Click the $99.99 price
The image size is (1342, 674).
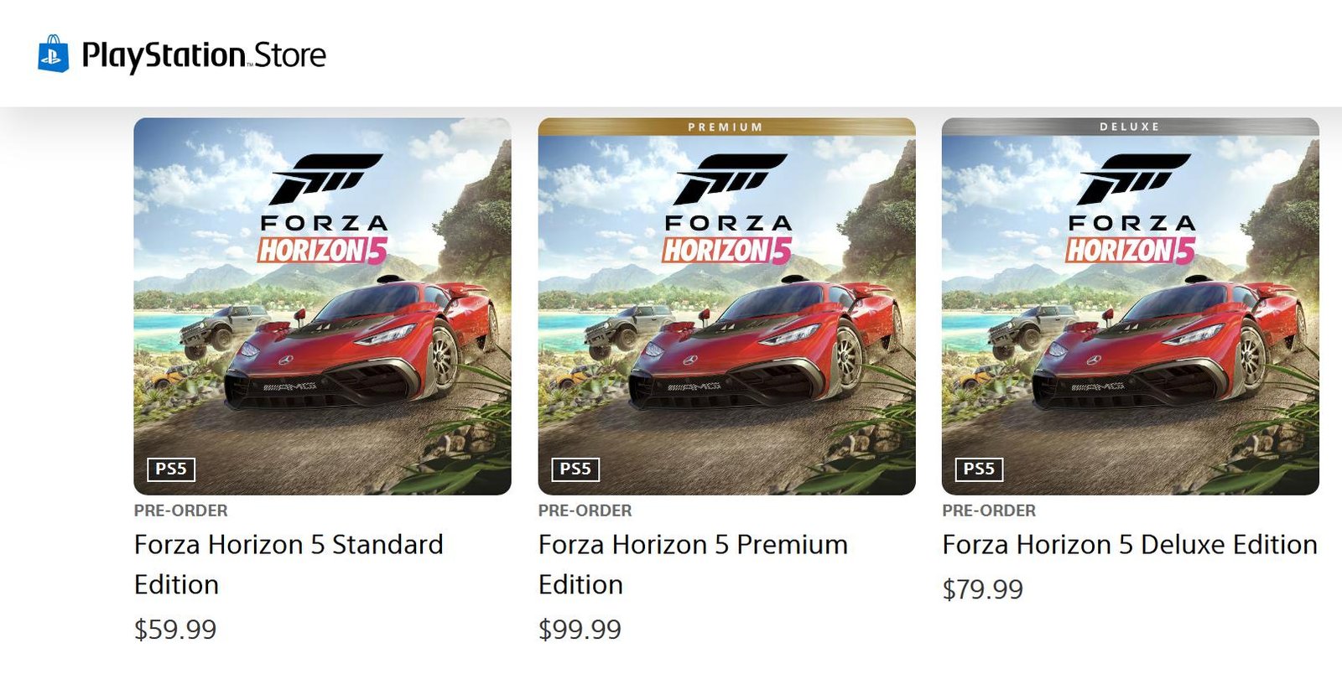tap(580, 630)
